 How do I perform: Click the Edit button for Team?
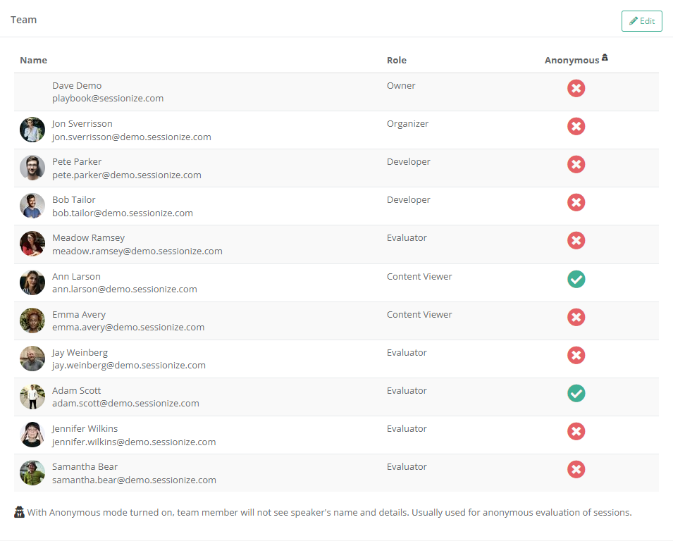click(641, 21)
